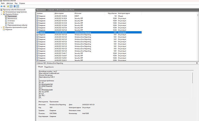The image size is (199, 121).
Task: Click the Up one level folder icon
Action: pyautogui.click(x=9, y=6)
